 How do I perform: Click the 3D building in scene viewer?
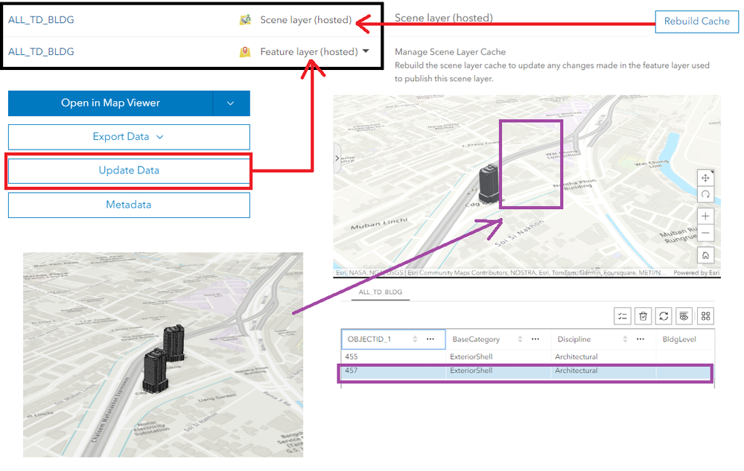point(489,183)
